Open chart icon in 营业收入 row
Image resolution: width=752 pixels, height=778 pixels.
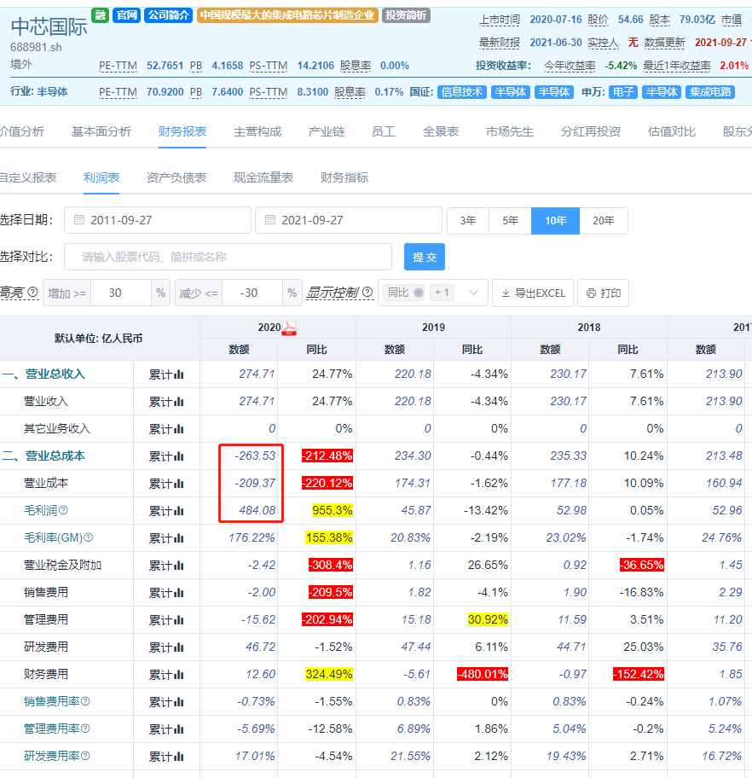click(179, 402)
